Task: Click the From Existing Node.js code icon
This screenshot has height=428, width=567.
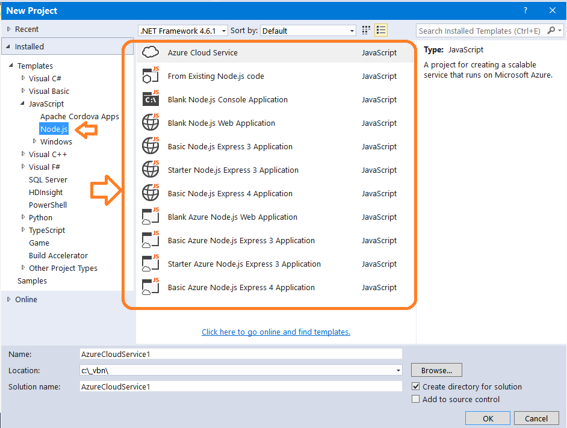Action: point(150,75)
